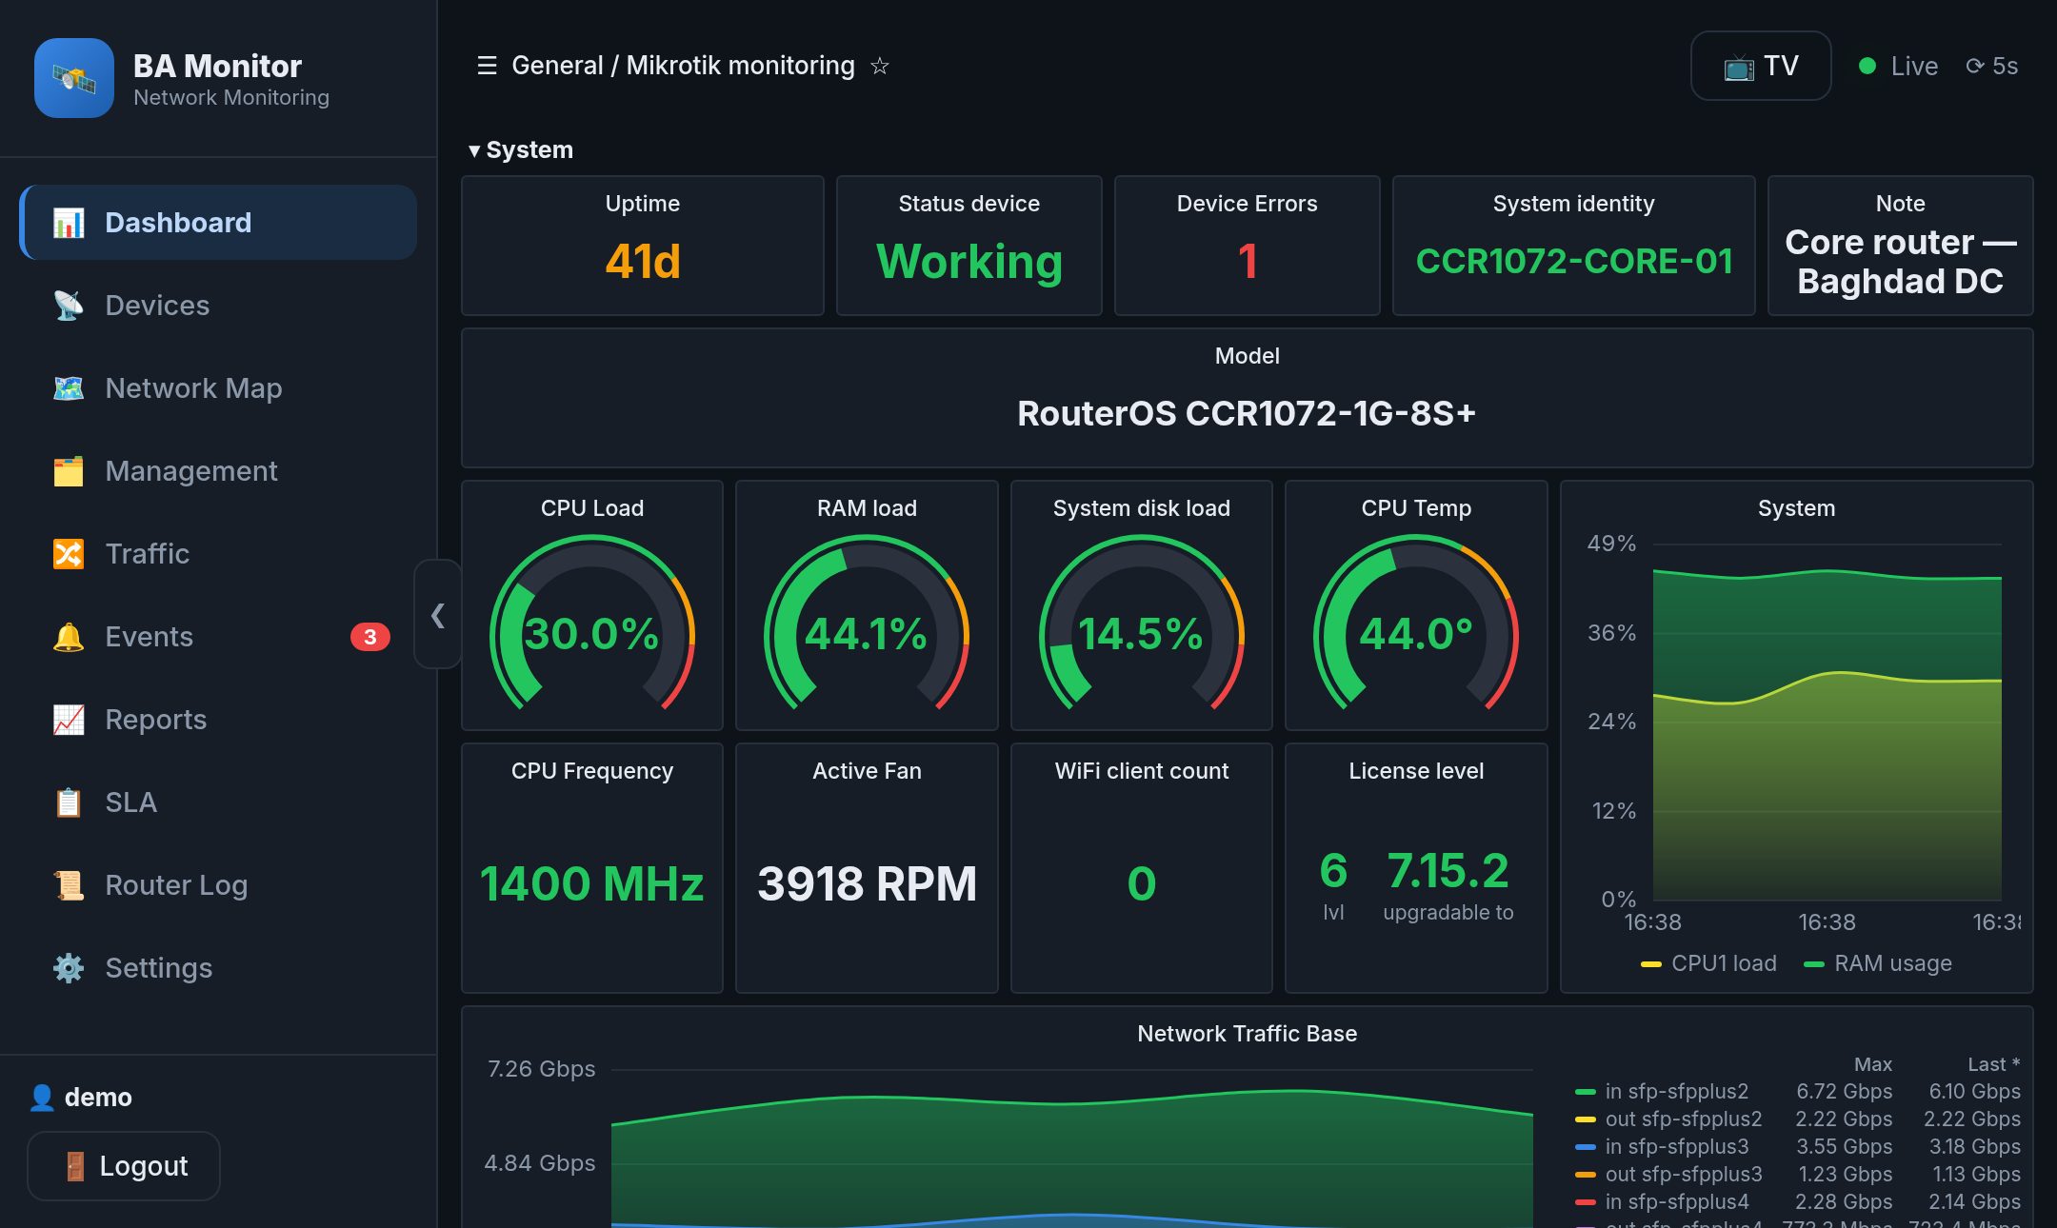Viewport: 2057px width, 1228px height.
Task: Click the 7.15.2 upgradable version
Action: (1448, 871)
